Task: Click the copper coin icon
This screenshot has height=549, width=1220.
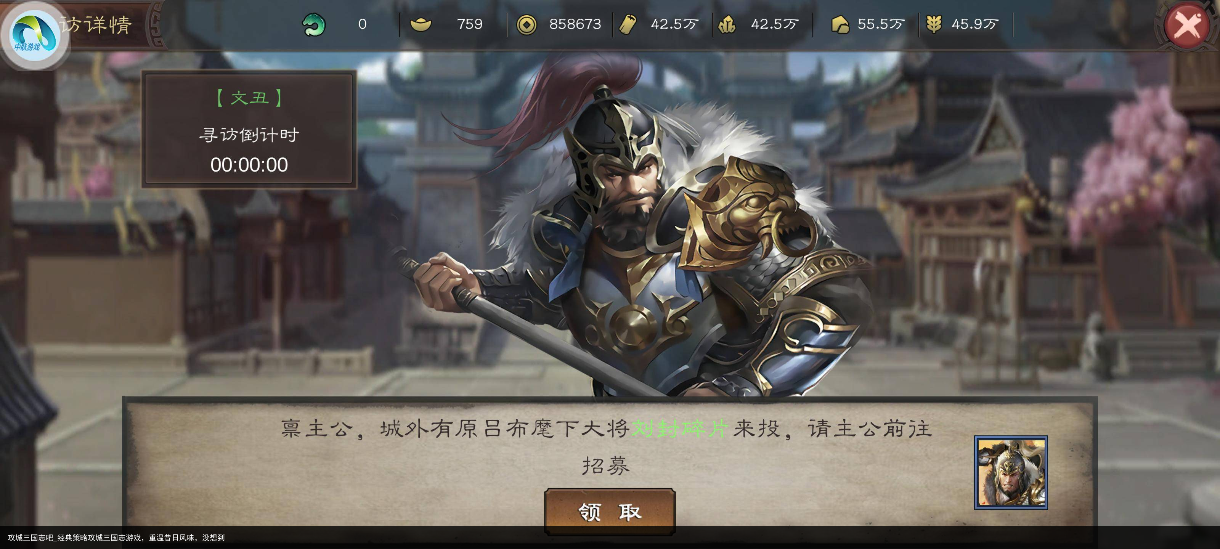Action: 526,25
